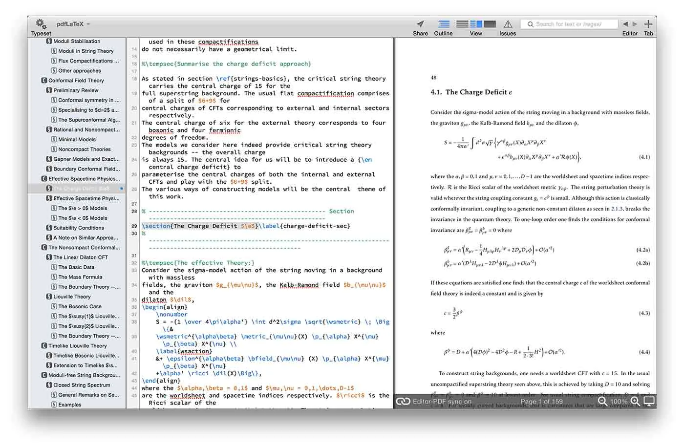
Task: Go back with the Editor left arrow
Action: (x=625, y=24)
